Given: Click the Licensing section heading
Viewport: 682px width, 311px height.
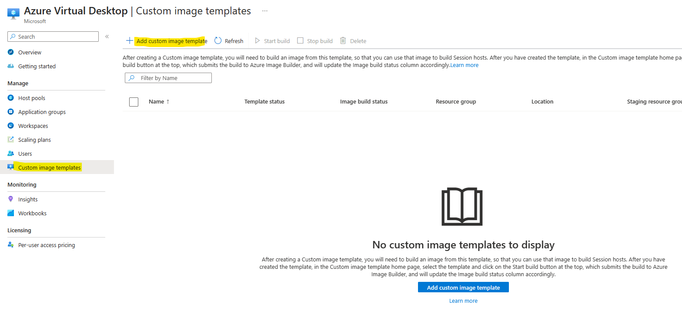Looking at the screenshot, I should (x=19, y=230).
